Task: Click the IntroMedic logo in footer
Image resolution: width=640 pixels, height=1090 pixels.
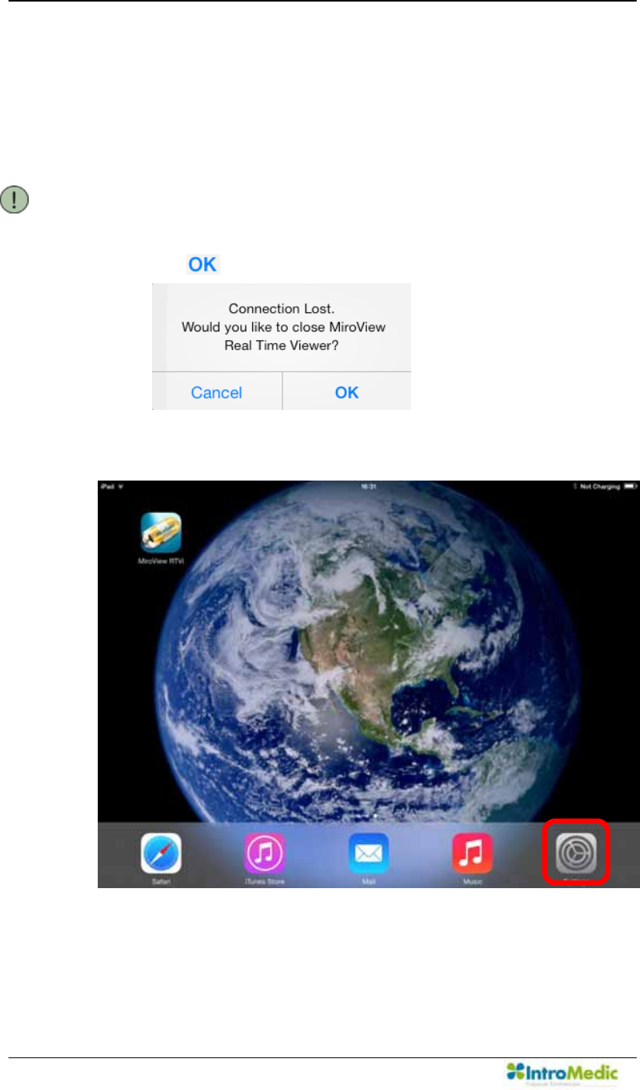Action: tap(562, 1074)
